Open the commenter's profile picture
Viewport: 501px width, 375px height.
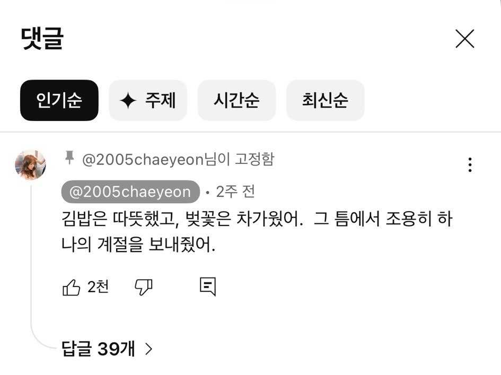tap(30, 164)
